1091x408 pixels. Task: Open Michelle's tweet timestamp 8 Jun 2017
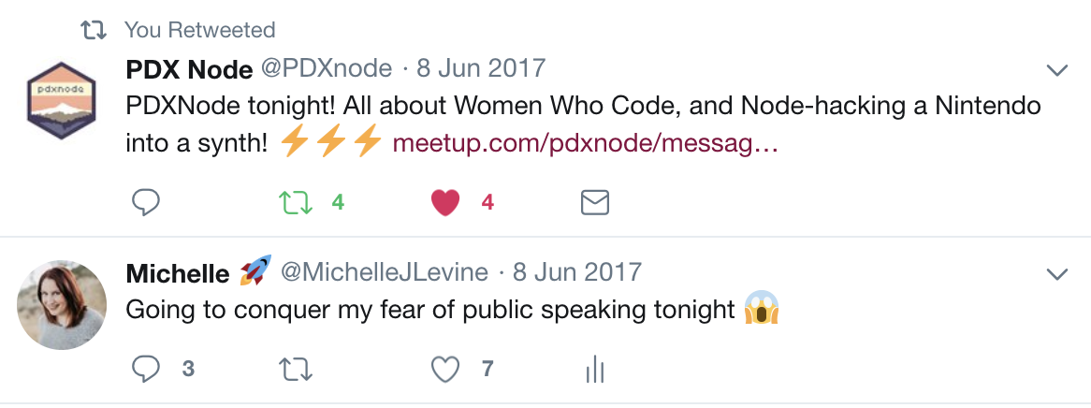[576, 273]
